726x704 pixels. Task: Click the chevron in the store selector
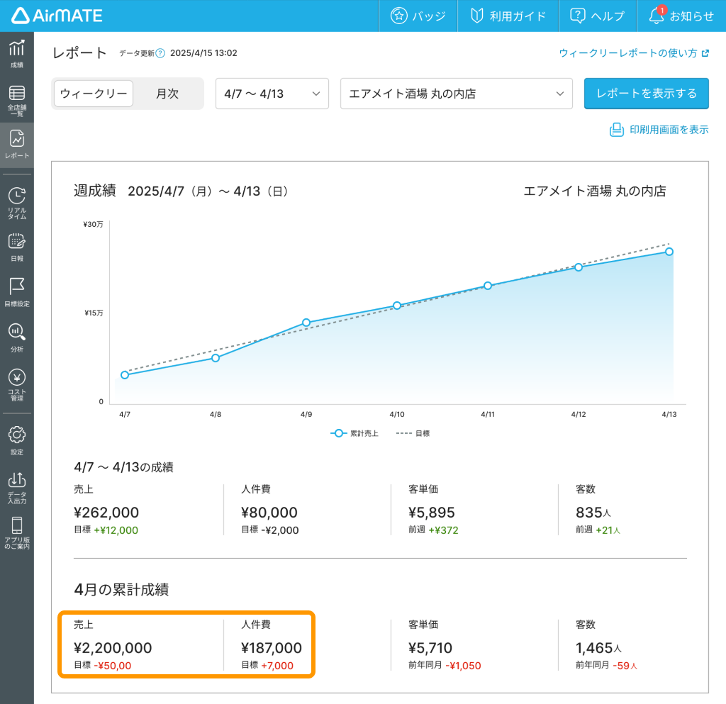click(560, 94)
